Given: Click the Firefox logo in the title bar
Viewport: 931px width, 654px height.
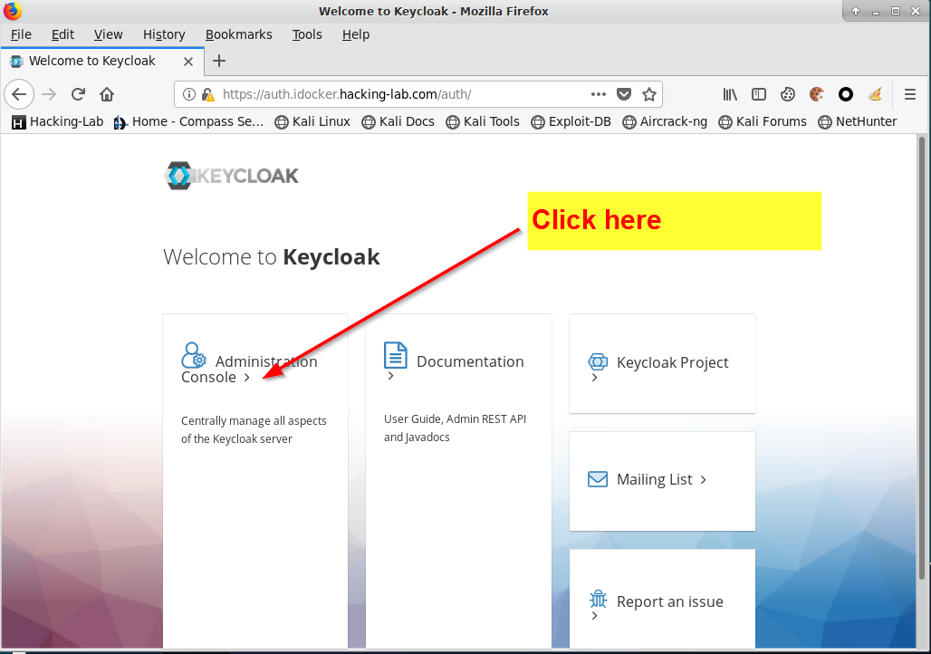Looking at the screenshot, I should (x=12, y=11).
